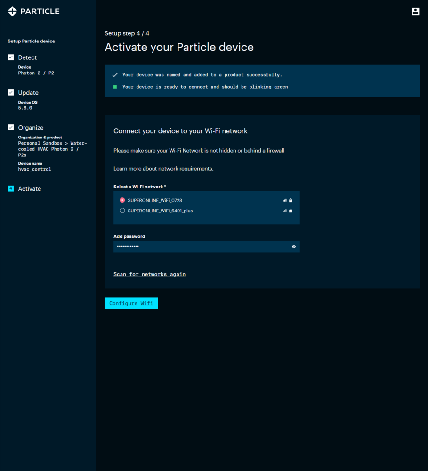Click the Photon 2 / P2 device text
The image size is (428, 471).
(36, 73)
